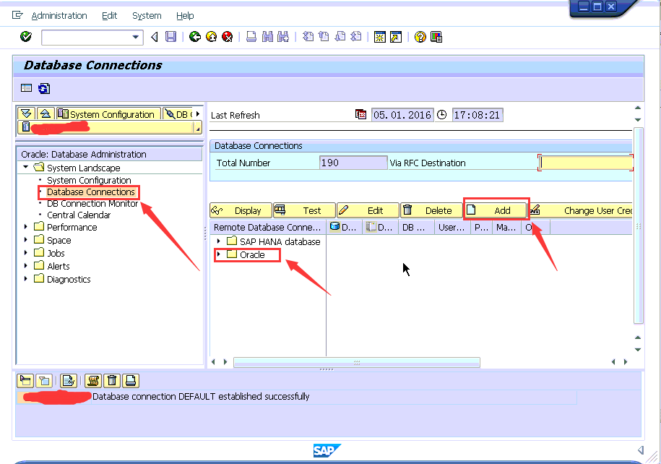Select Database Connections in the tree
The width and height of the screenshot is (661, 464).
pyautogui.click(x=90, y=192)
